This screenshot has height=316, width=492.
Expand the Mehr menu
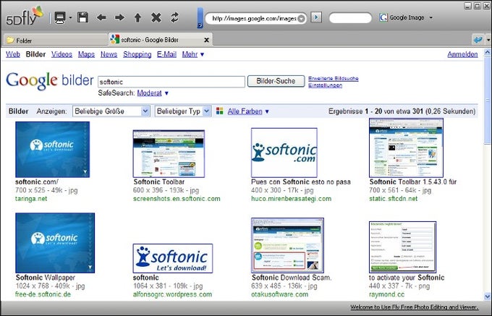(x=193, y=54)
